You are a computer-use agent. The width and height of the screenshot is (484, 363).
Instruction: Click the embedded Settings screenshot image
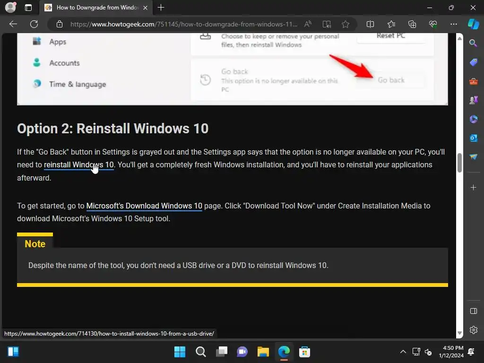233,69
